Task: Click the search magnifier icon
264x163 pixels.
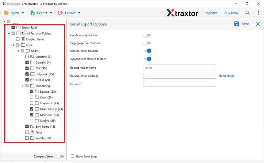Action: 247,13
